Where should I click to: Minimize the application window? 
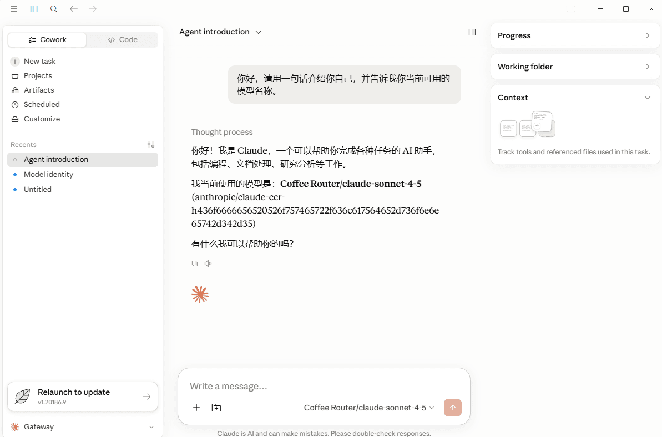click(x=600, y=9)
